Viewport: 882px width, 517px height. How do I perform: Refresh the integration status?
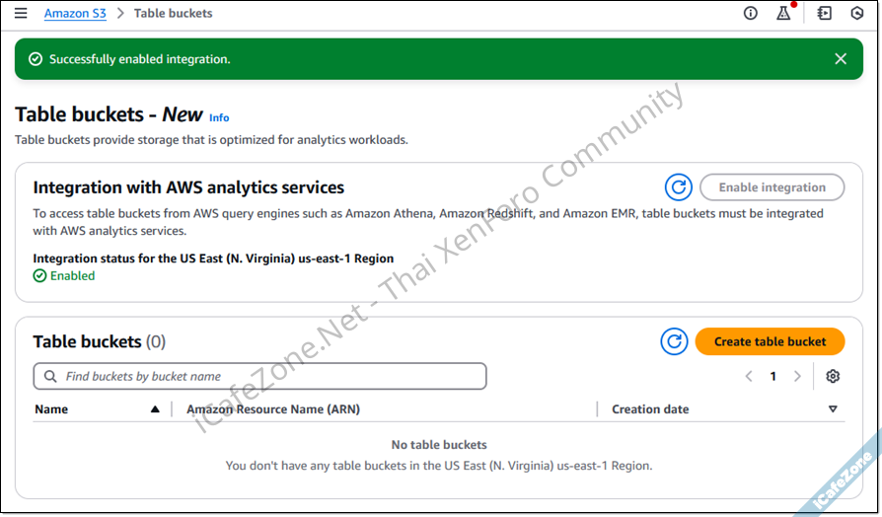678,187
